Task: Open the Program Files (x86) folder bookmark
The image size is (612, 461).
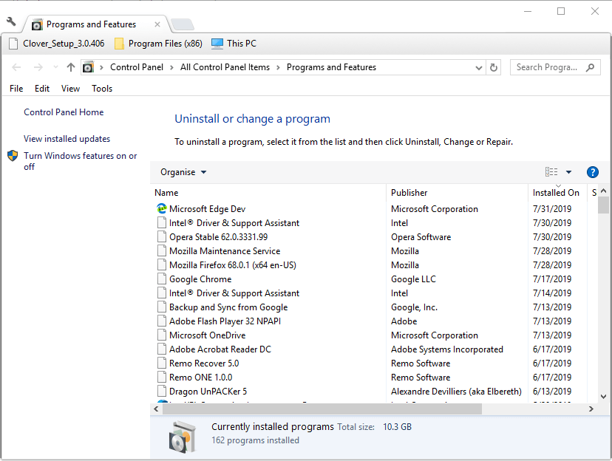Action: coord(158,44)
